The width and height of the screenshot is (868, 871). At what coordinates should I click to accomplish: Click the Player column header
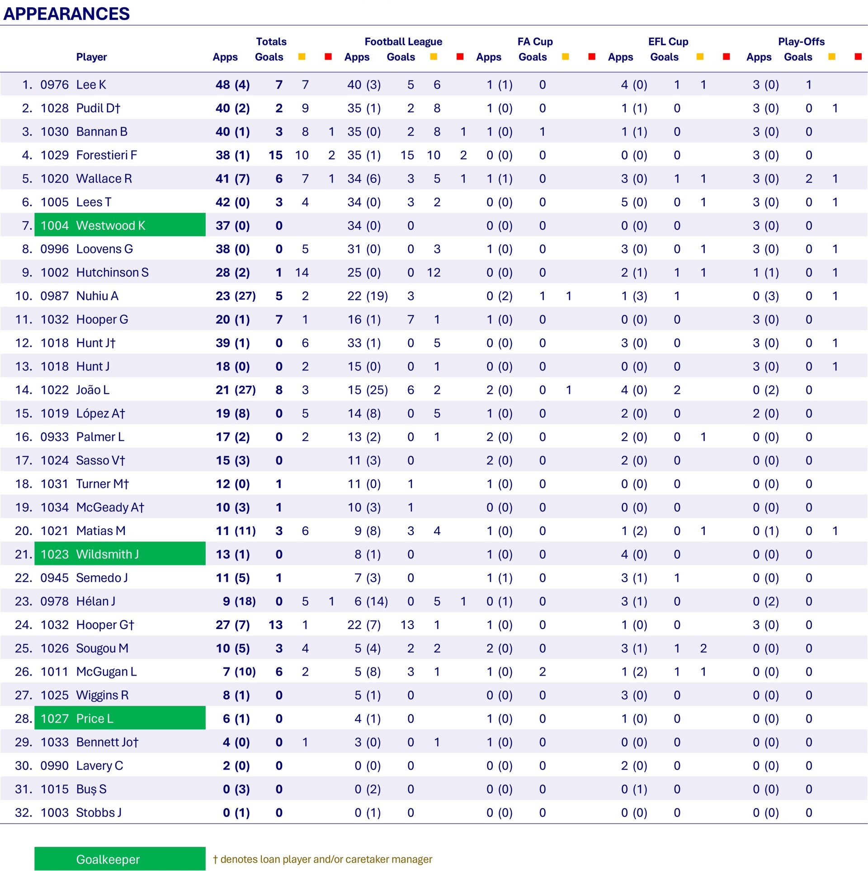pyautogui.click(x=91, y=57)
